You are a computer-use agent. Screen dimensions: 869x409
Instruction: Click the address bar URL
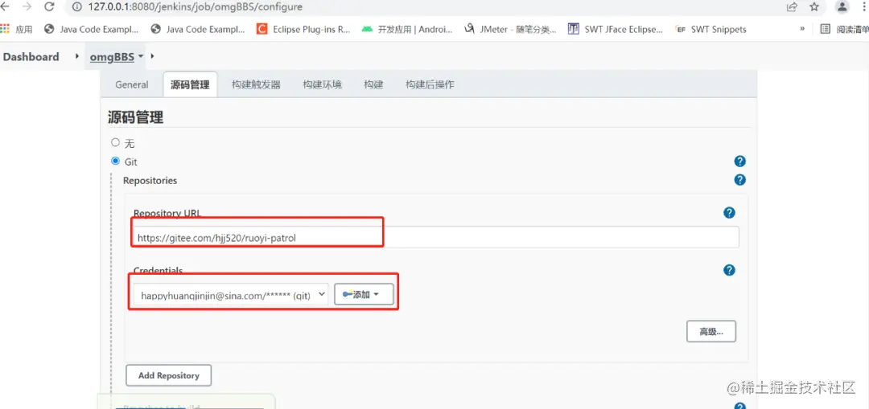[195, 6]
